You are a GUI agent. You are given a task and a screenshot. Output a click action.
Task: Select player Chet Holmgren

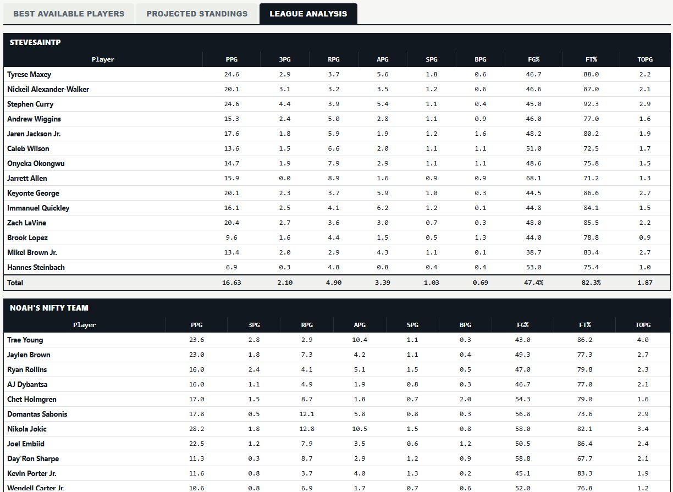click(x=32, y=399)
